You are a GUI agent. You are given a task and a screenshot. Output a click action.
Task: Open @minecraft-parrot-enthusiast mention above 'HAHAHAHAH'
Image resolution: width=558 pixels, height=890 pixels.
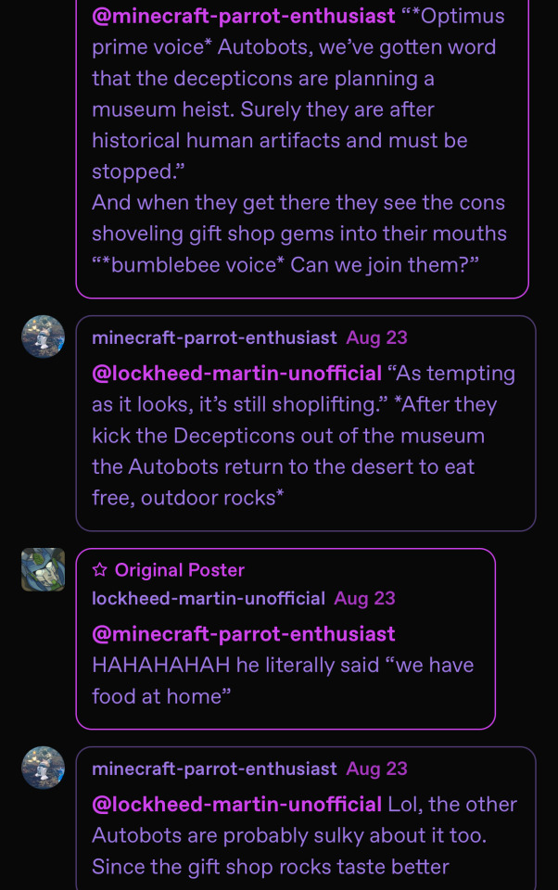[x=244, y=634]
